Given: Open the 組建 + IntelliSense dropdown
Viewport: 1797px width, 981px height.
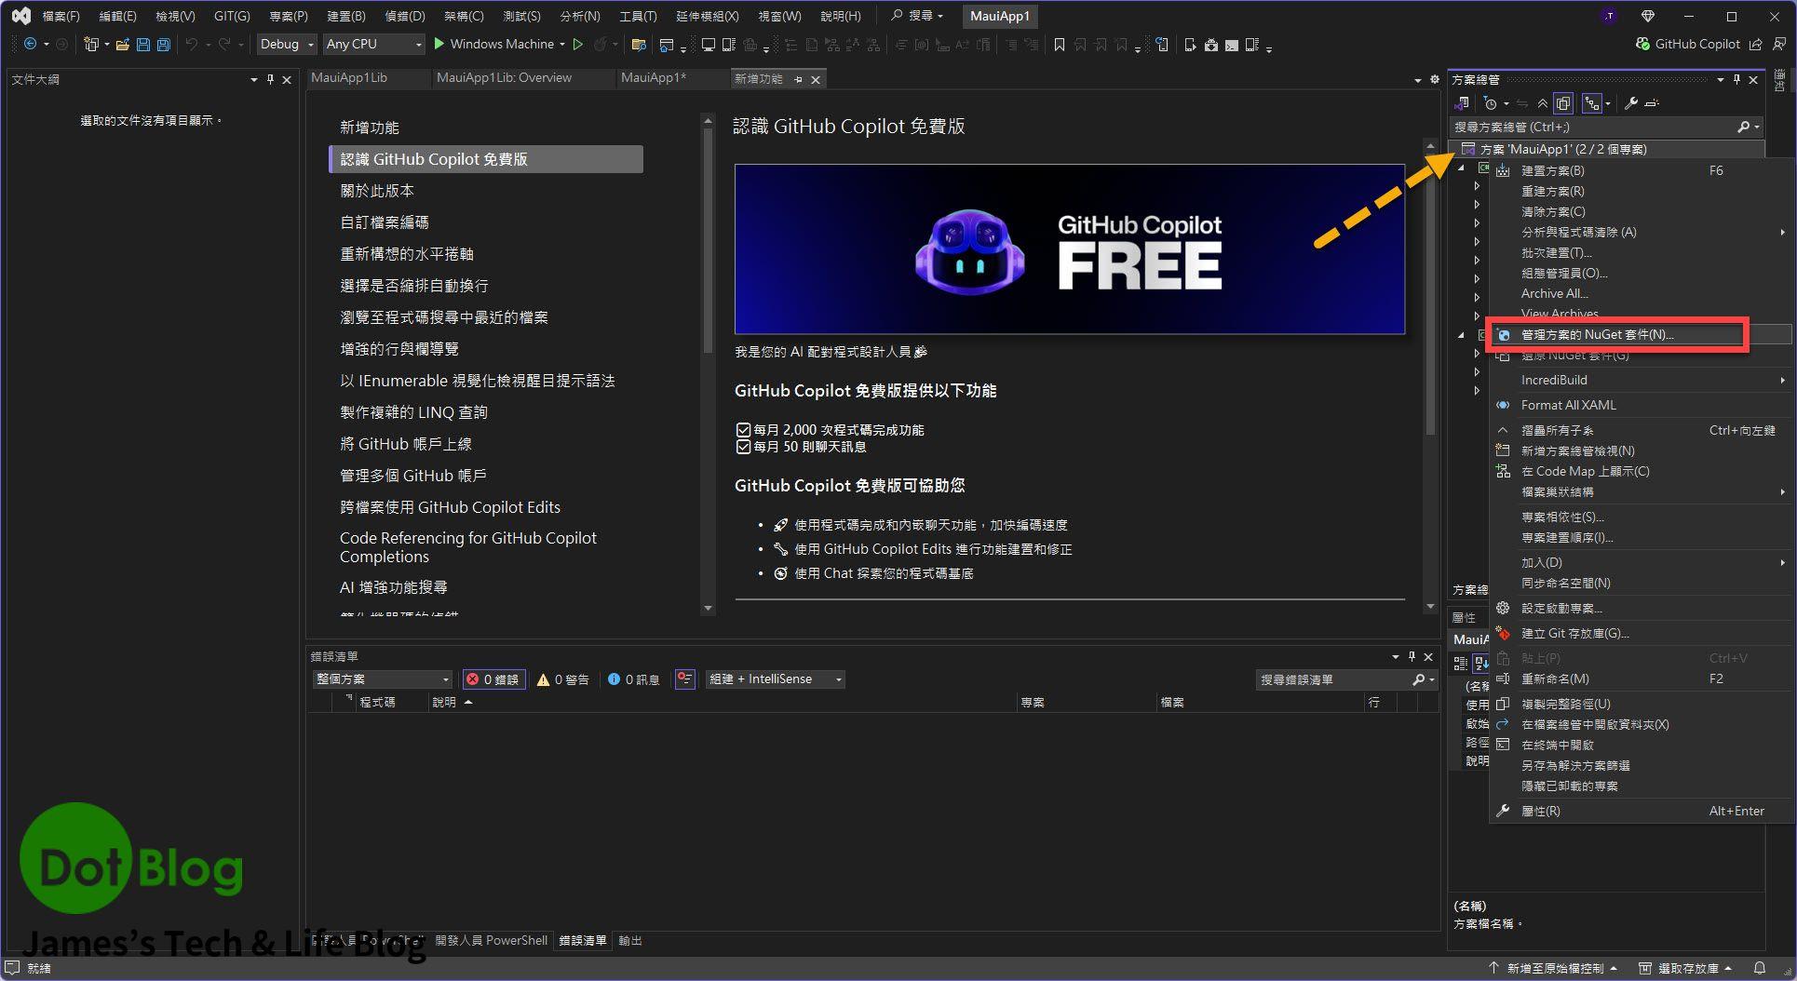Looking at the screenshot, I should [x=775, y=679].
